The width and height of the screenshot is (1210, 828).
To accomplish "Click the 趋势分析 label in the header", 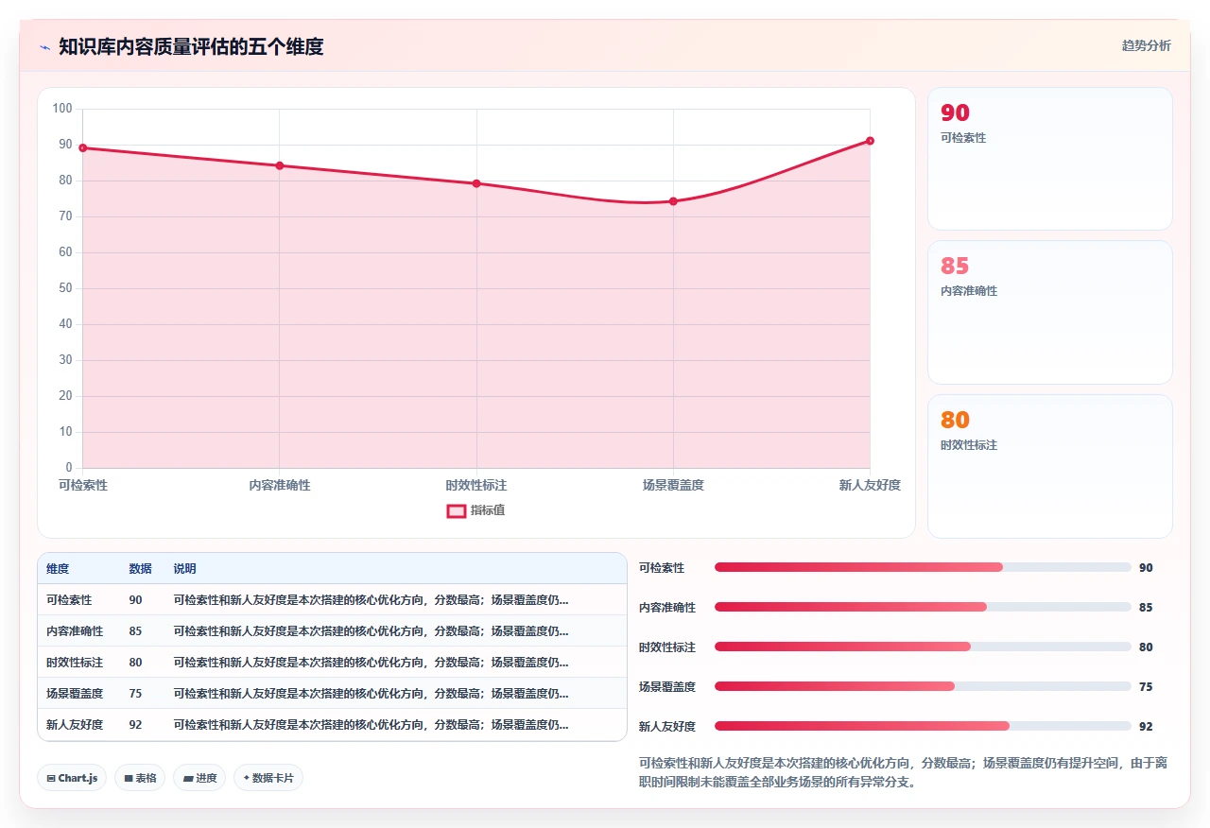I will 1146,45.
